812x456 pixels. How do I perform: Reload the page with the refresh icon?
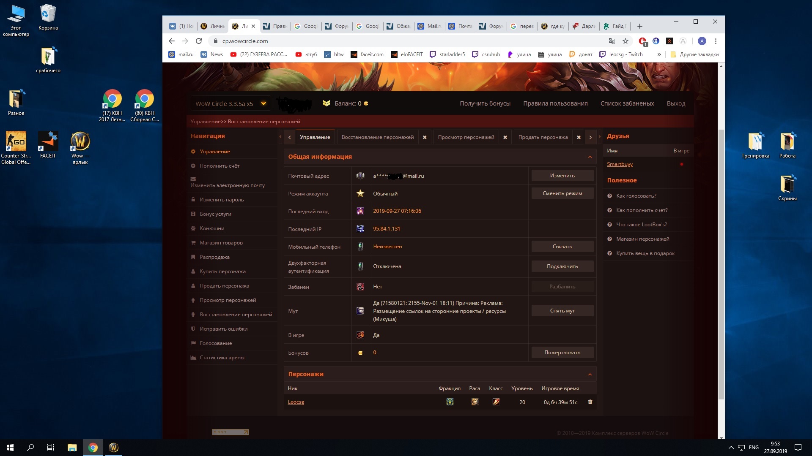pyautogui.click(x=199, y=41)
